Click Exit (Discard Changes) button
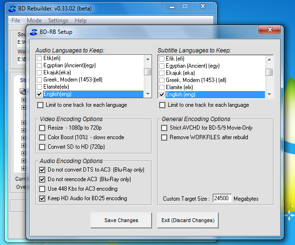This screenshot has height=245, width=295. 188,220
